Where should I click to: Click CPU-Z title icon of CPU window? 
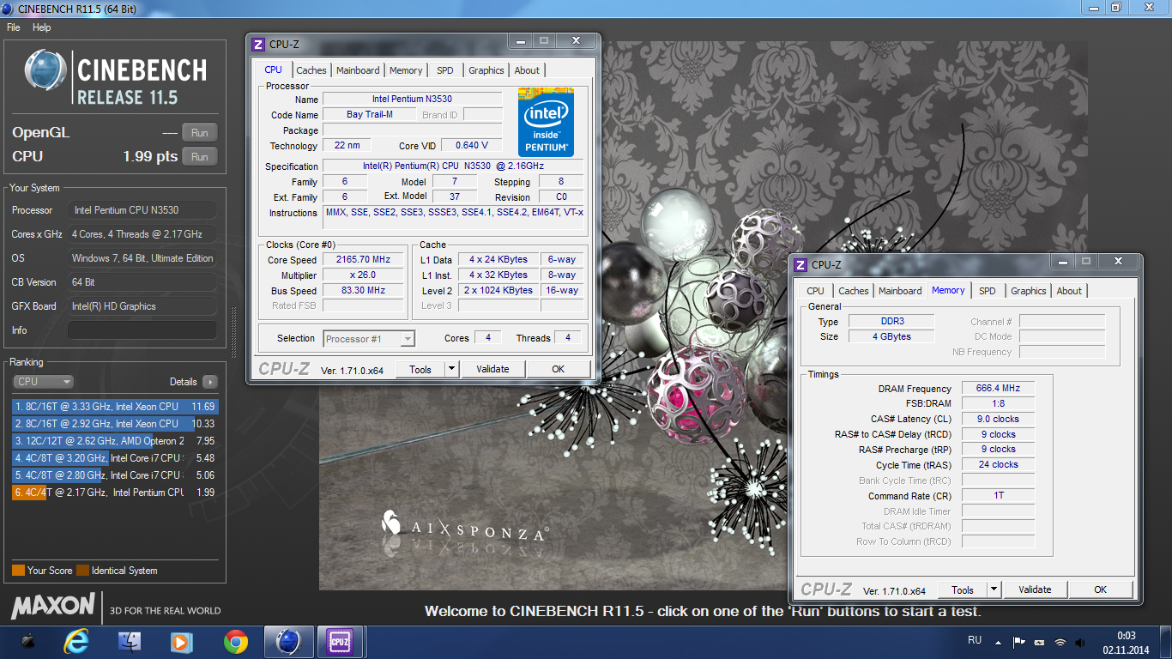coord(258,44)
